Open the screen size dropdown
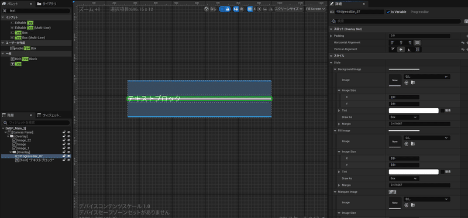468x218 pixels. coord(288,9)
